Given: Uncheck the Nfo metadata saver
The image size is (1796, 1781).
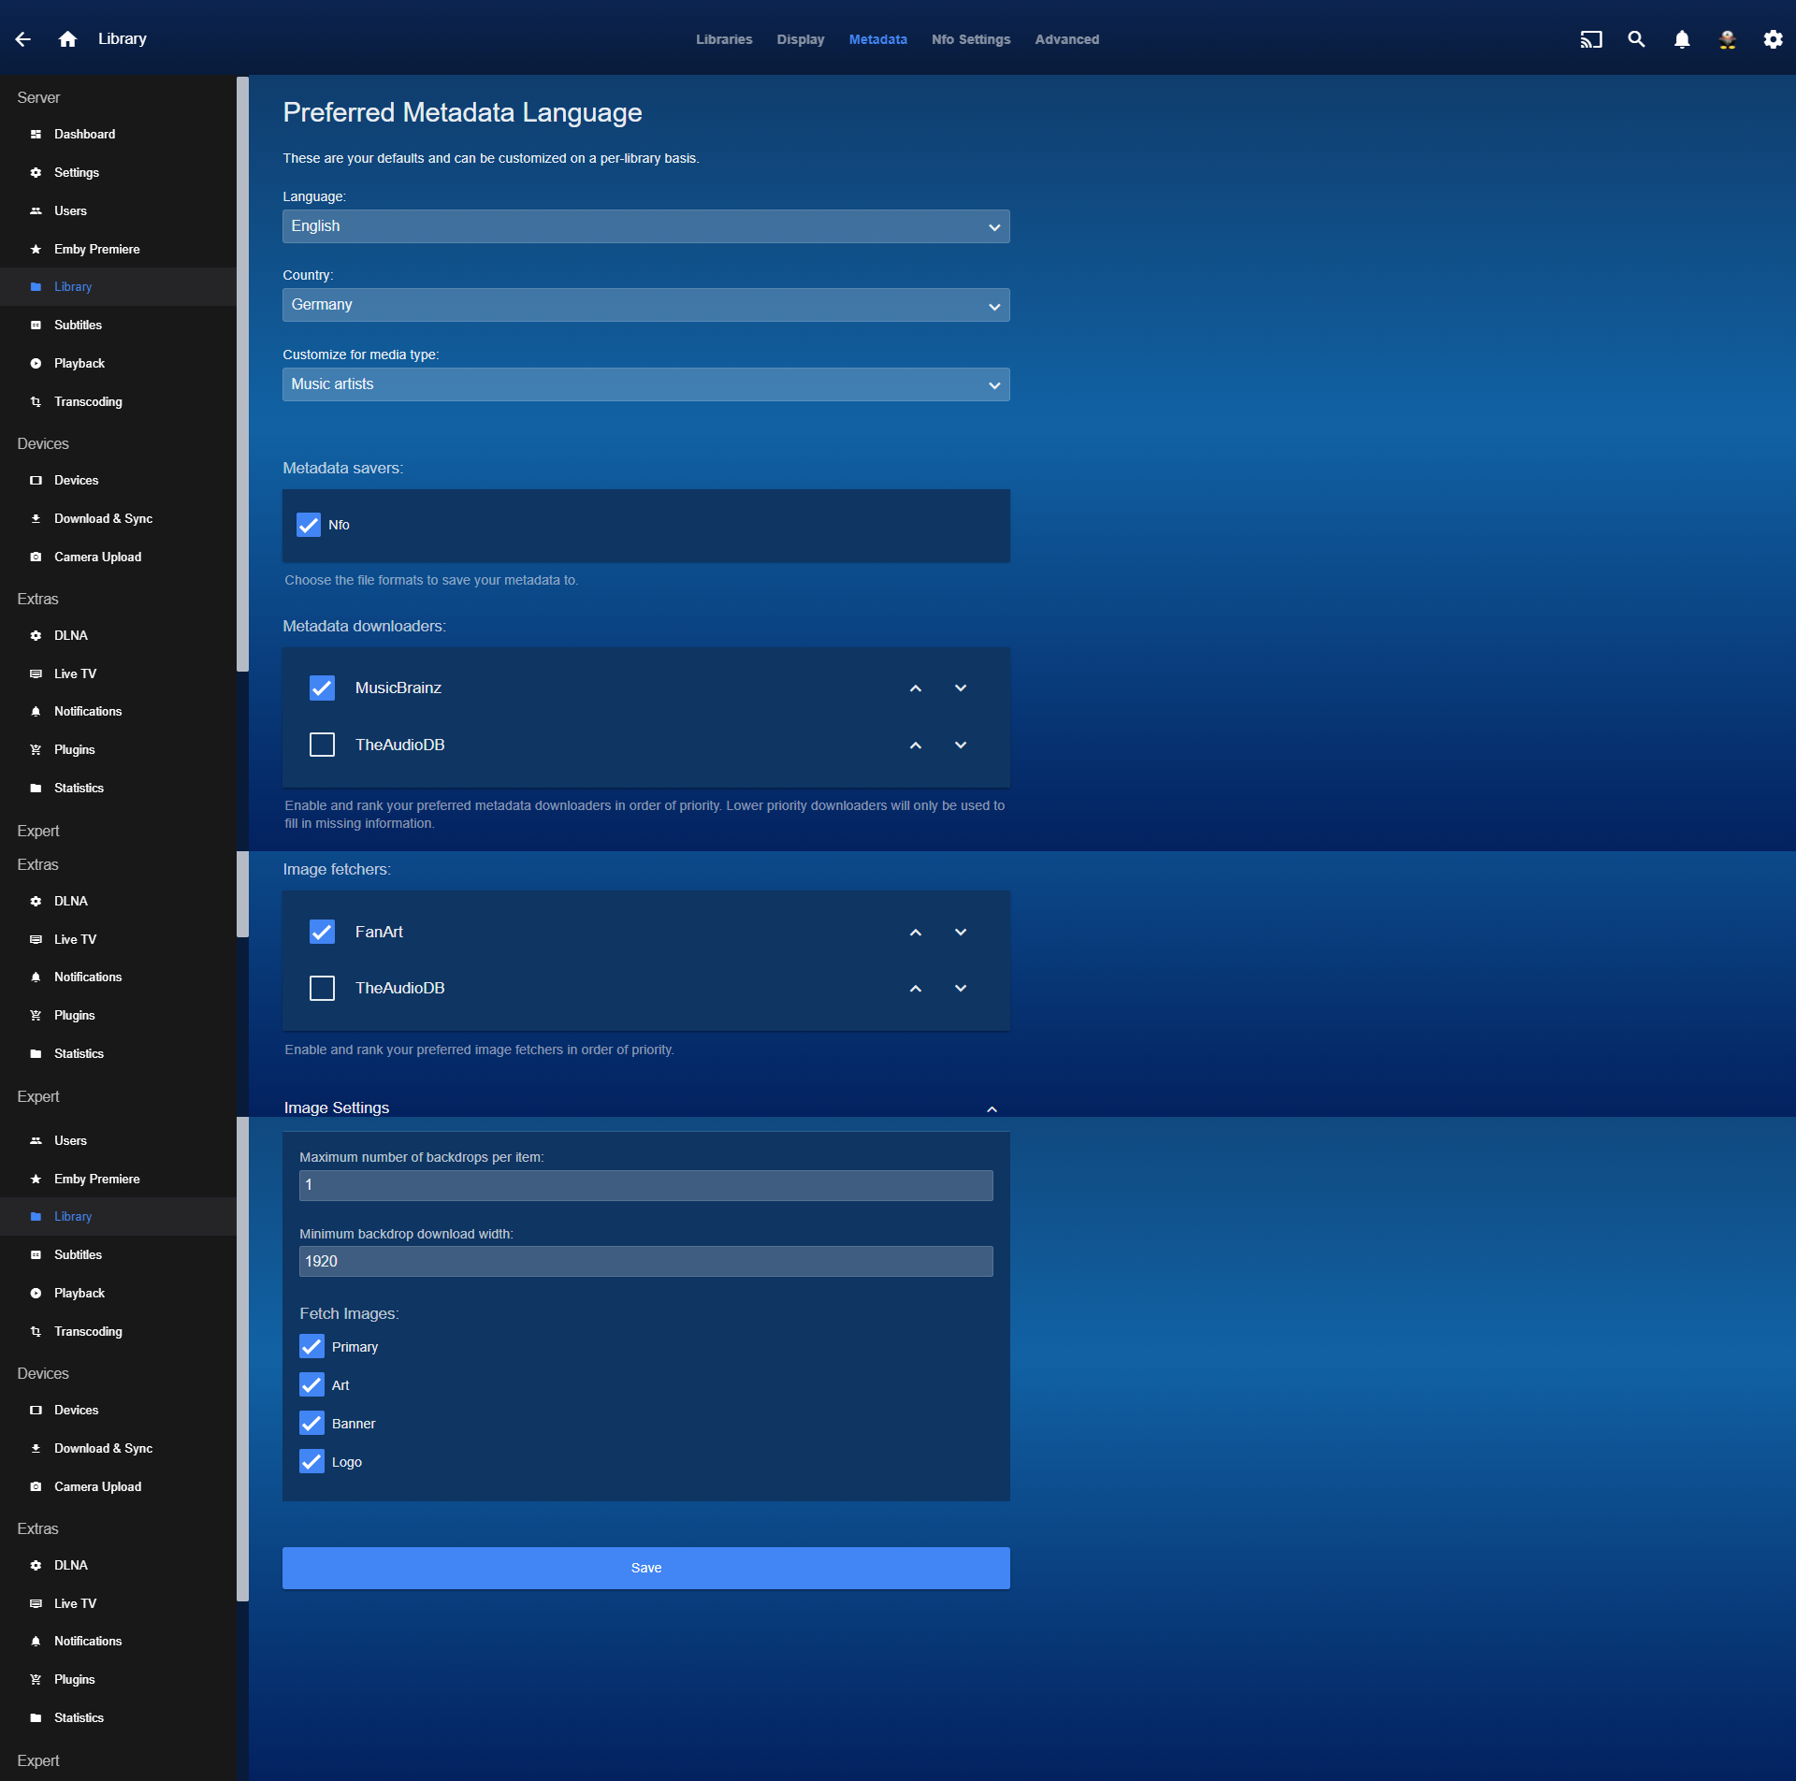Looking at the screenshot, I should (309, 525).
